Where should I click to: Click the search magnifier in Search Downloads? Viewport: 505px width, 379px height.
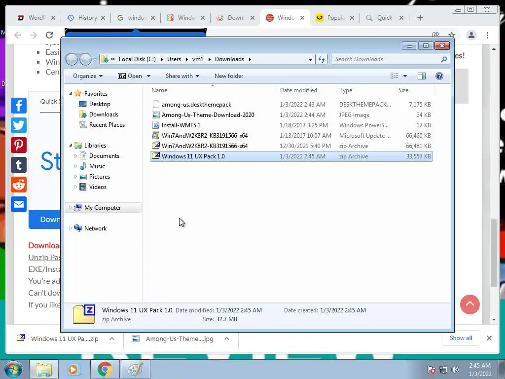[444, 59]
